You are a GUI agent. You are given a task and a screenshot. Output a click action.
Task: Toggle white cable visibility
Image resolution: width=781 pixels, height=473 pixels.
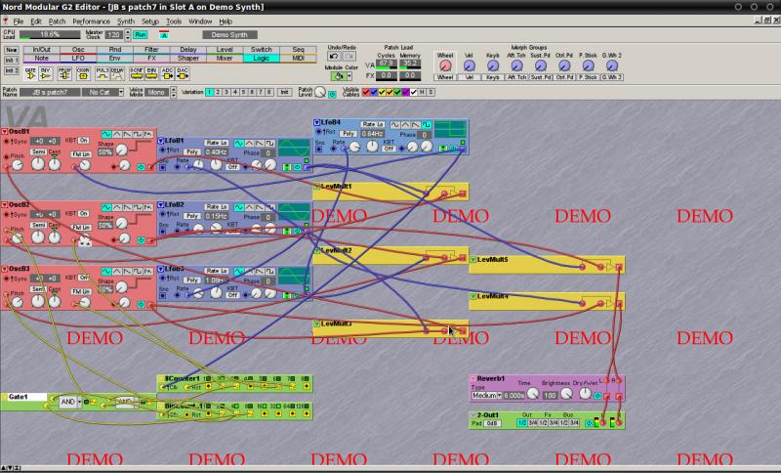pyautogui.click(x=413, y=92)
